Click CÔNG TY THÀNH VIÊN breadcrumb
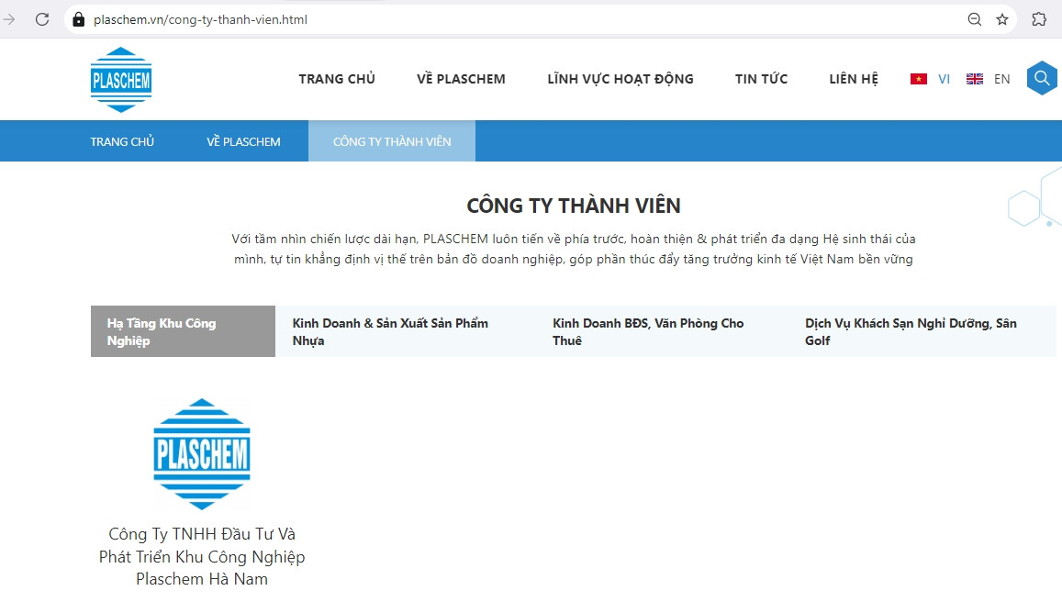The image size is (1062, 613). (392, 141)
